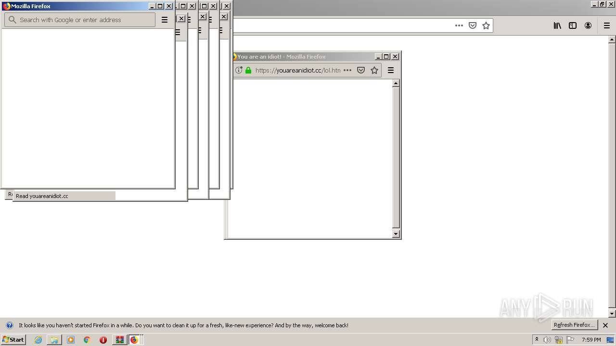Focus the 'Search with Google or enter address' field
The width and height of the screenshot is (616, 346).
[80, 20]
